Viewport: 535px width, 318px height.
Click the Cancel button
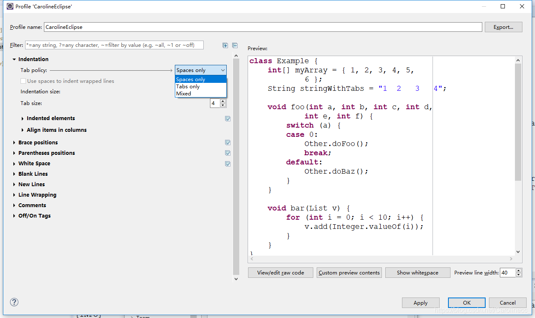tap(507, 303)
